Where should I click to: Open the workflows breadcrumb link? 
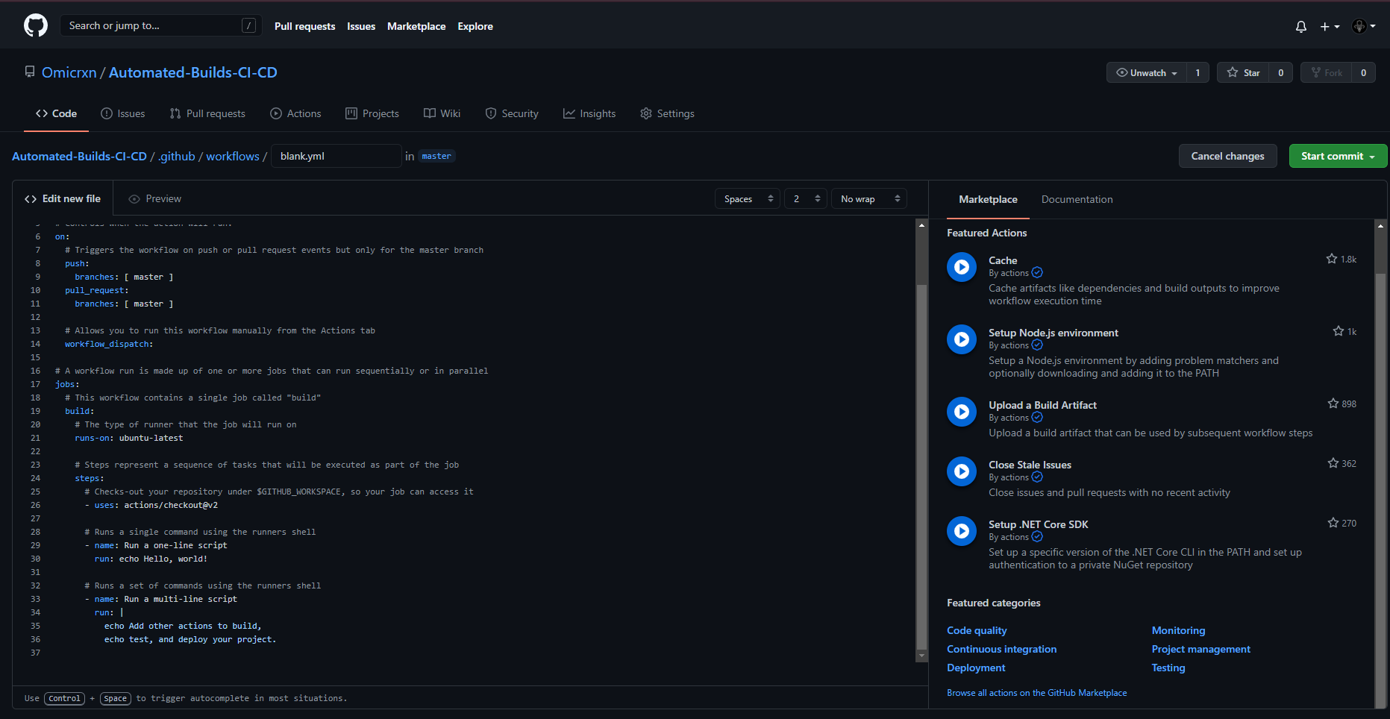click(x=233, y=156)
